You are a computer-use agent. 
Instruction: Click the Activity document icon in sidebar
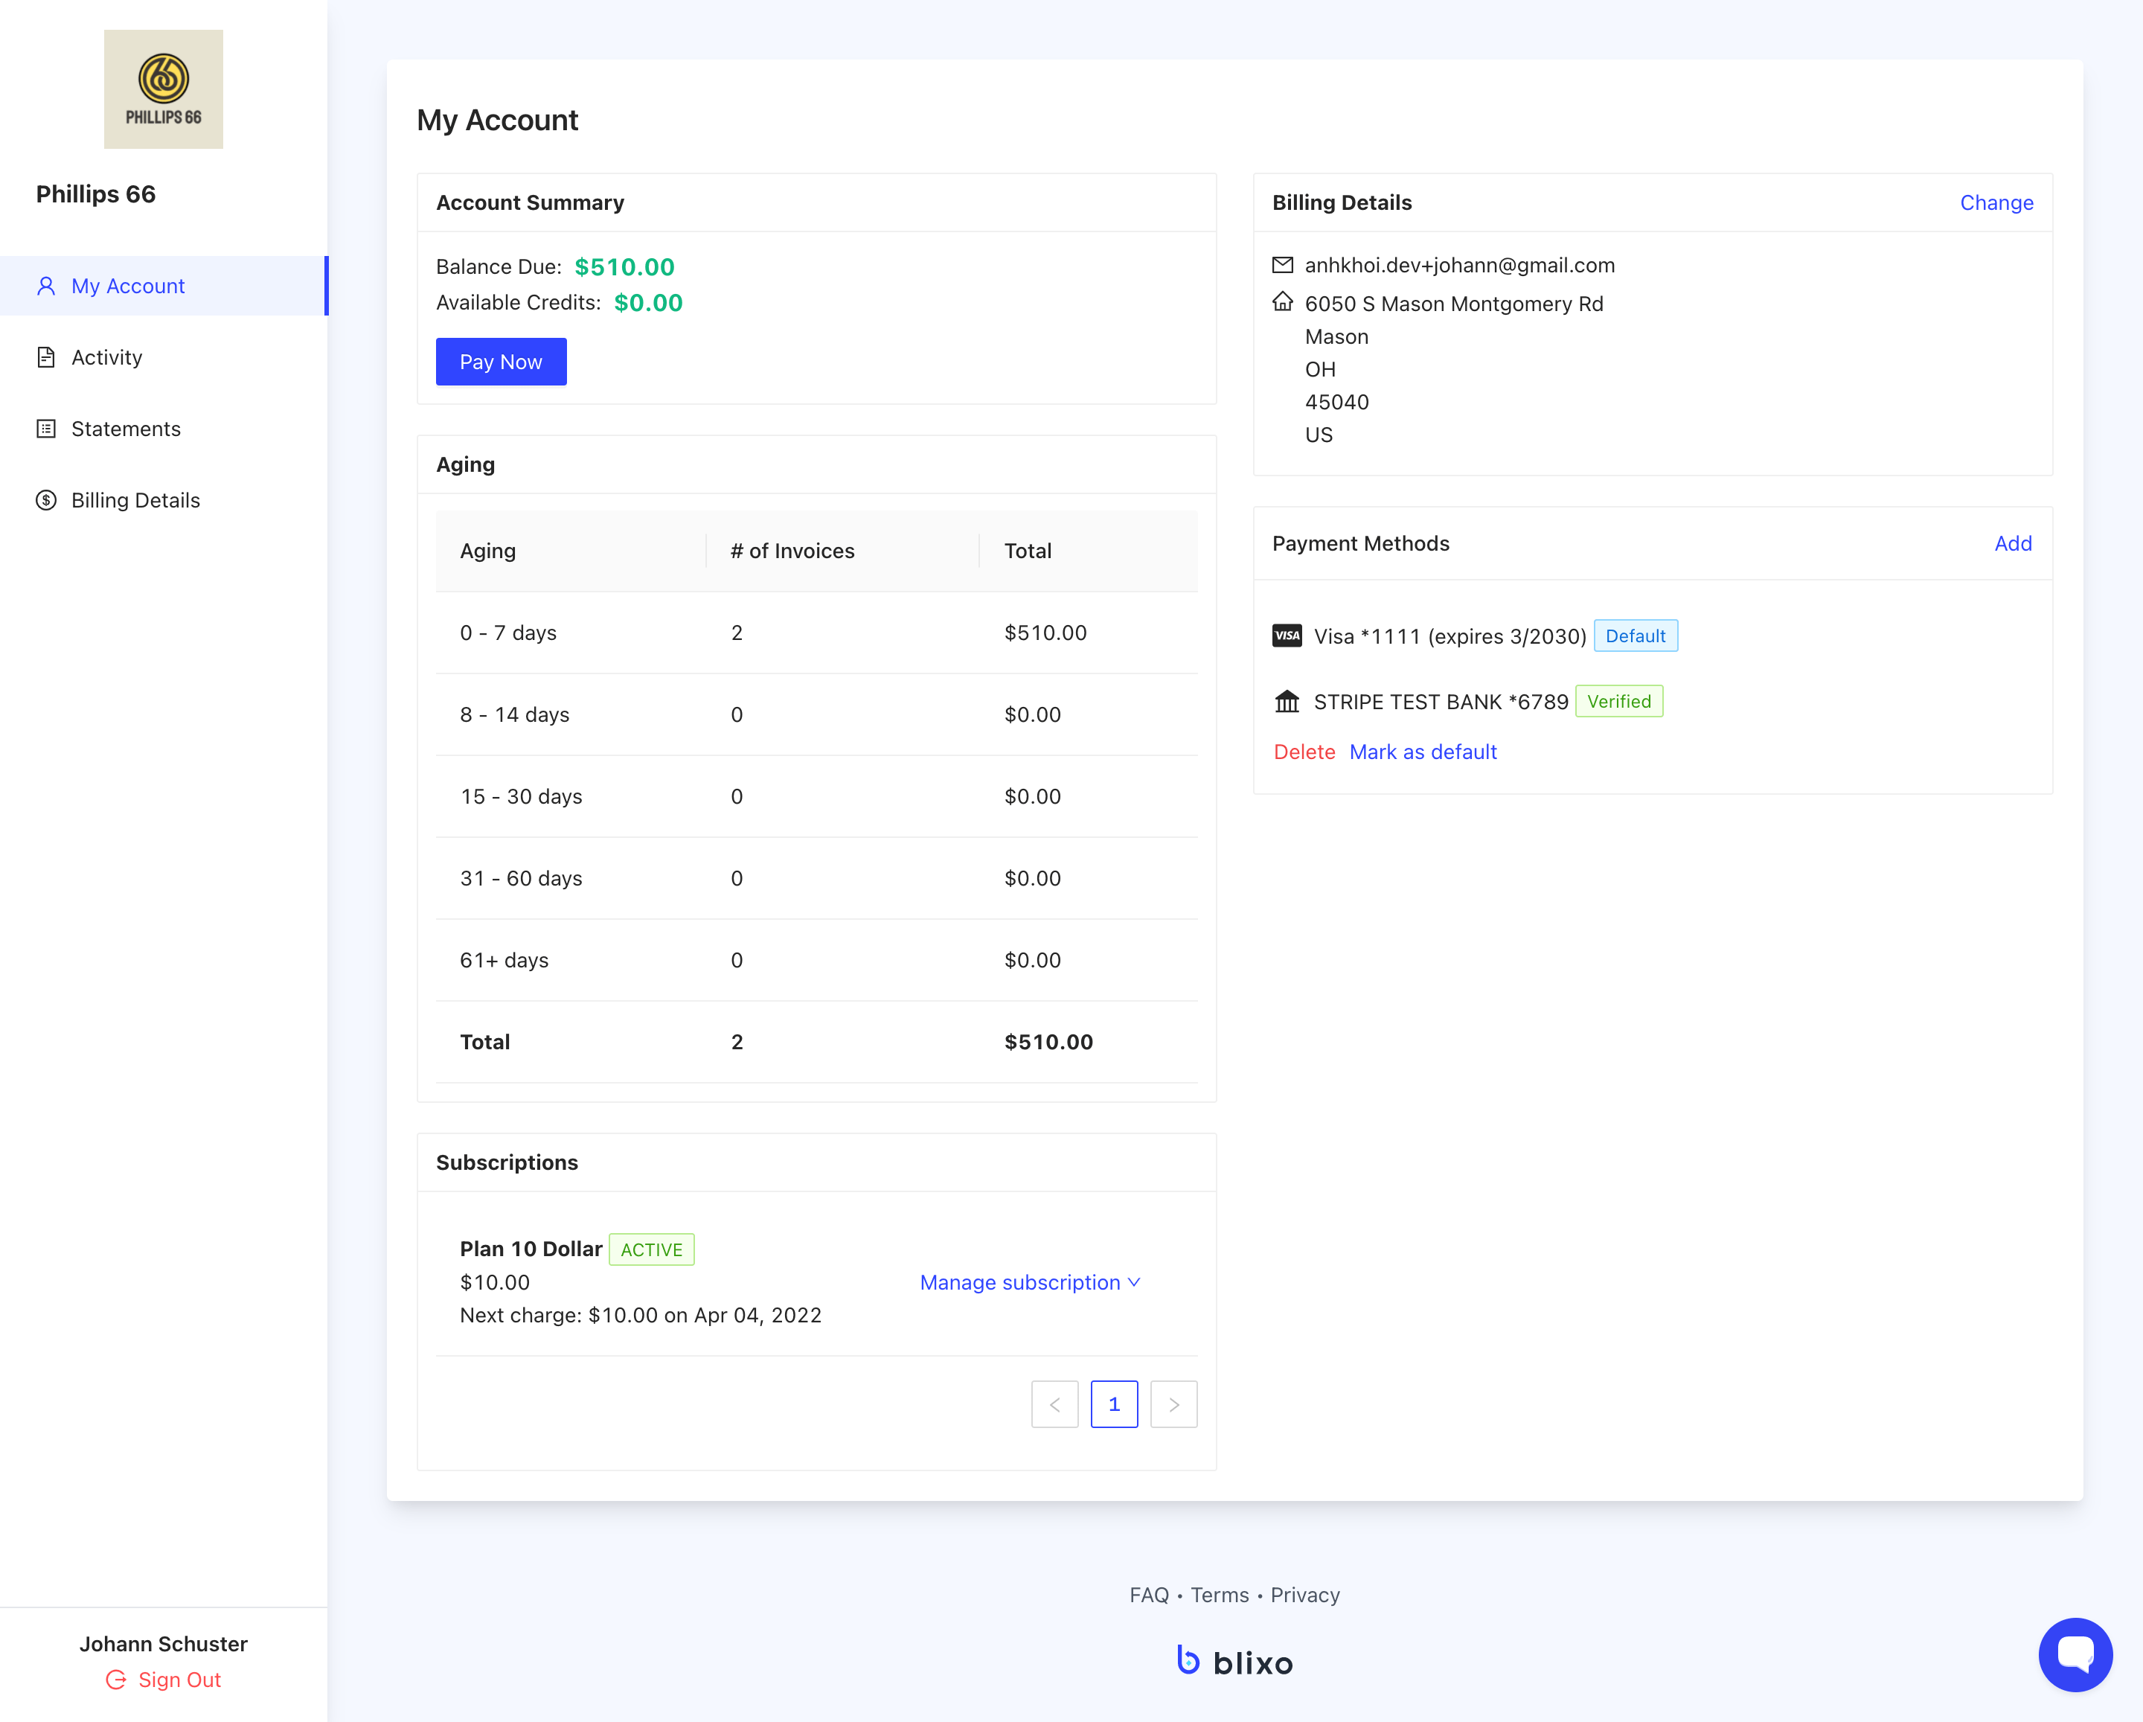[45, 358]
